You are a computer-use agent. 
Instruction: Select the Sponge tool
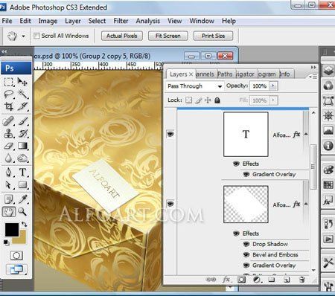click(x=22, y=158)
